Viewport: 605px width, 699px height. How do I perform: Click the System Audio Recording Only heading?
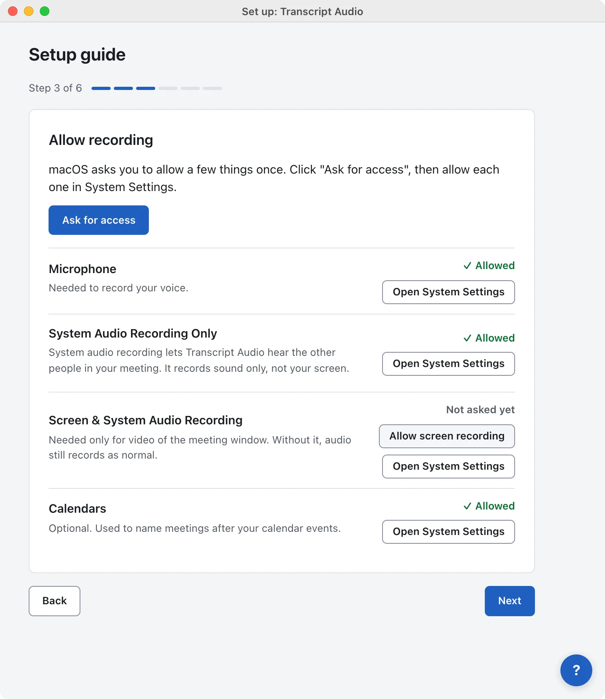[133, 334]
